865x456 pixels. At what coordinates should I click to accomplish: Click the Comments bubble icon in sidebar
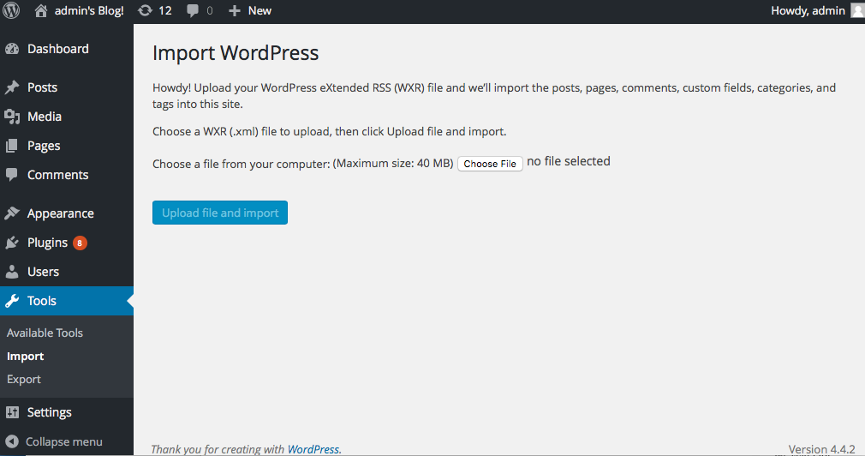click(x=12, y=175)
